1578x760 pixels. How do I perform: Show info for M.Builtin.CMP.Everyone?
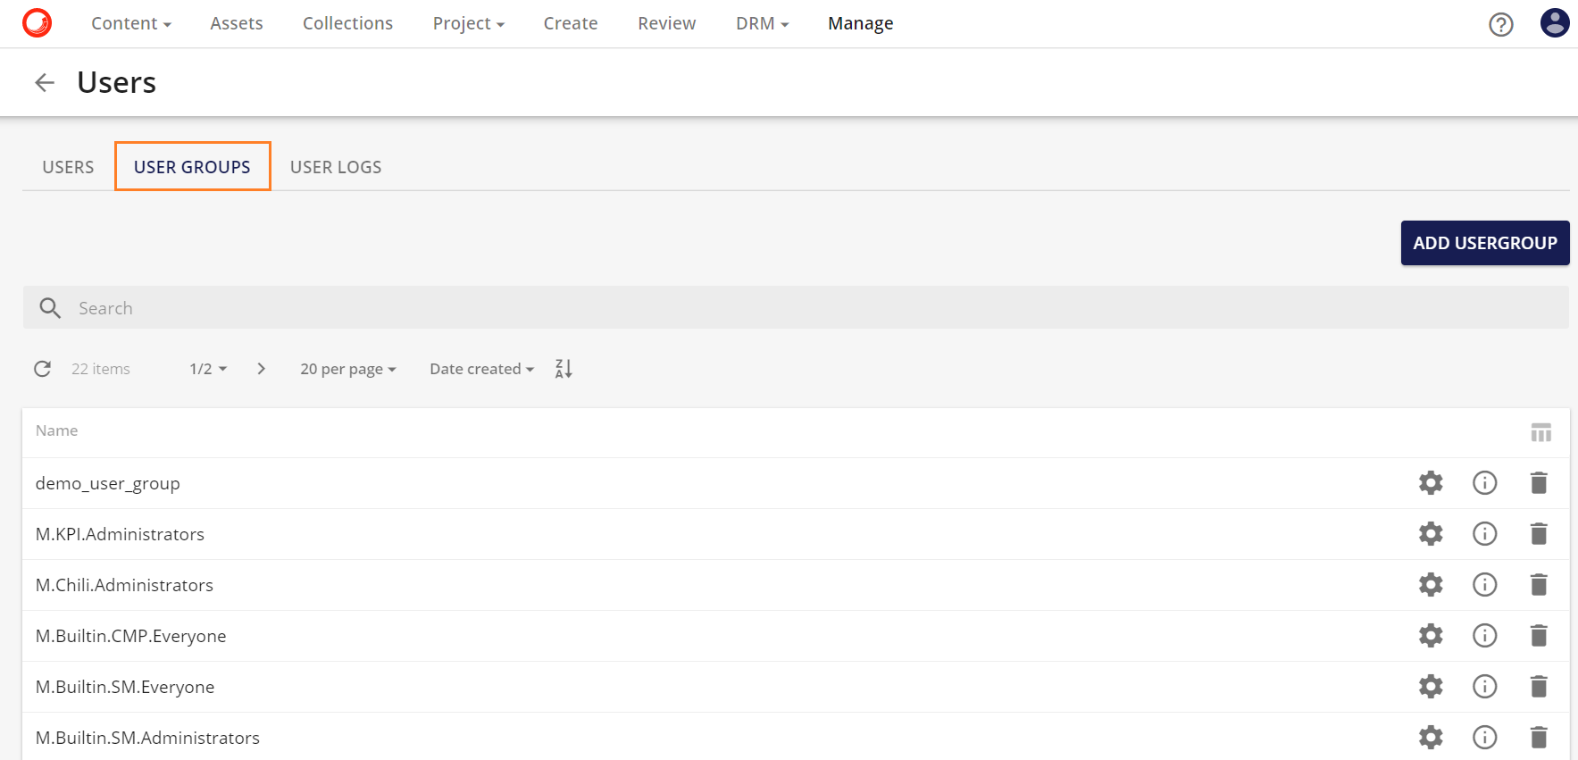tap(1484, 636)
